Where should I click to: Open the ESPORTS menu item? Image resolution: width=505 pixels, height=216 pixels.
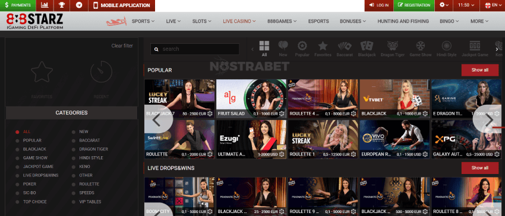(x=318, y=21)
